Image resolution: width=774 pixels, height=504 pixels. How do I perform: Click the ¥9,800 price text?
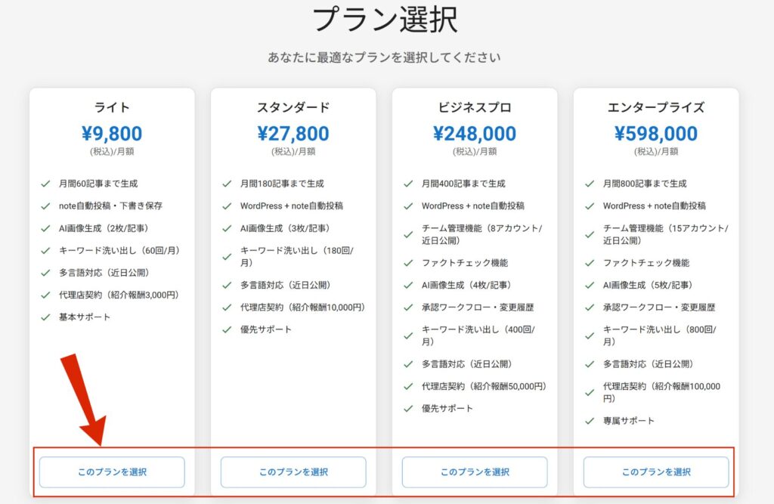tap(112, 134)
